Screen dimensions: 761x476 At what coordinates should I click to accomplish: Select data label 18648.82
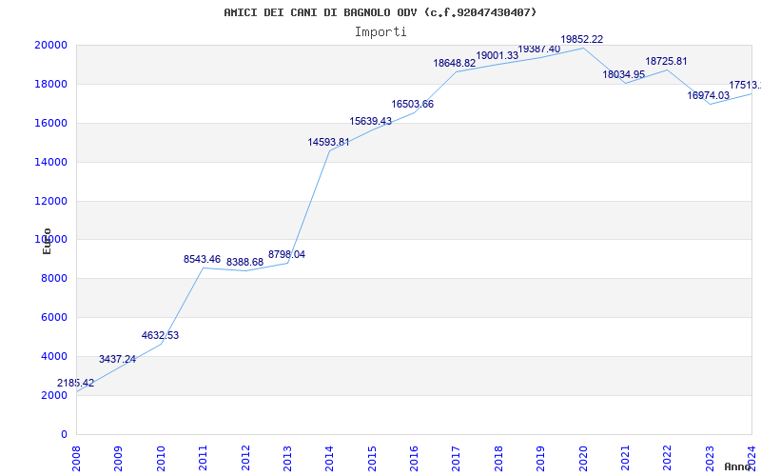click(455, 63)
